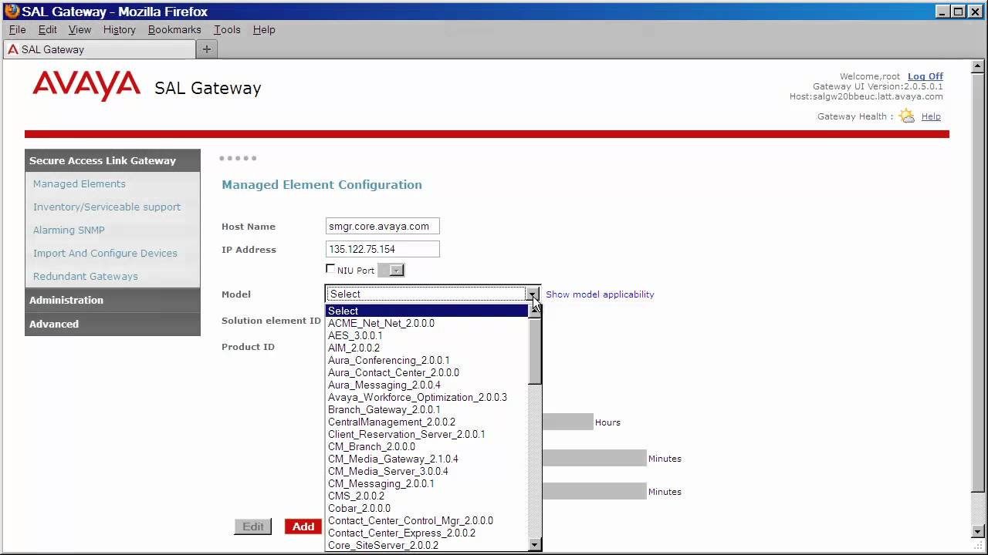The image size is (988, 555).
Task: Open a new tab with plus button
Action: [206, 49]
